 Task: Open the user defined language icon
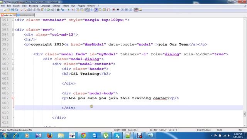pos(100,10)
